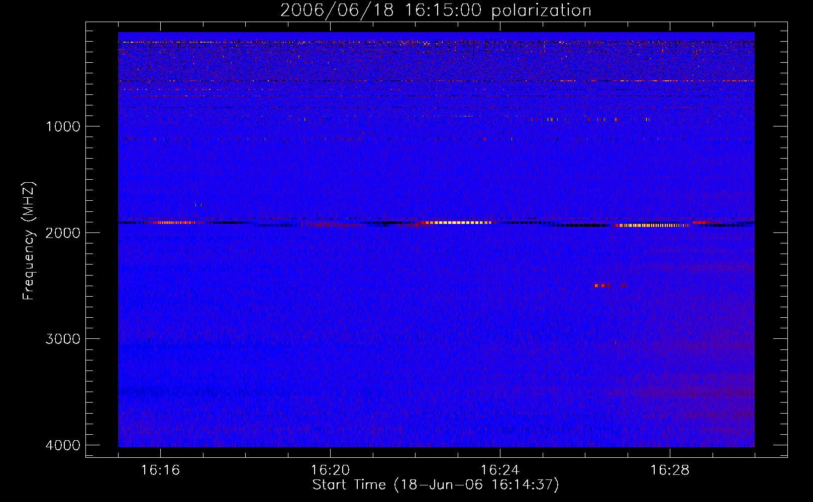
Task: Click the bright yellow burst near 2000 MHz at 16:23
Action: [x=457, y=222]
